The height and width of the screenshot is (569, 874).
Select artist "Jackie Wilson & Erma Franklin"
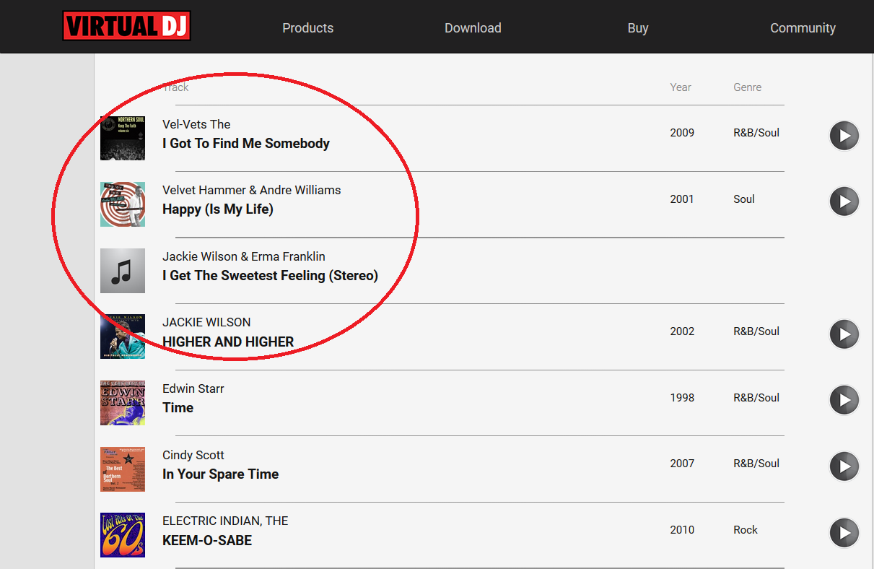click(x=244, y=256)
